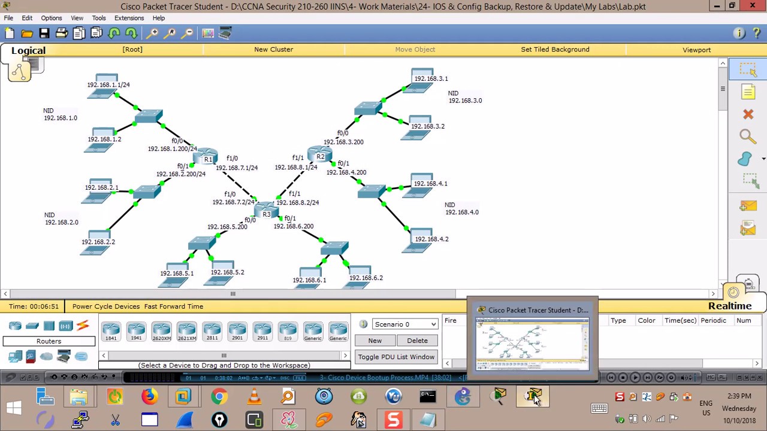Click the Zoom Reset magnifier icon
The image size is (767, 431).
point(171,34)
